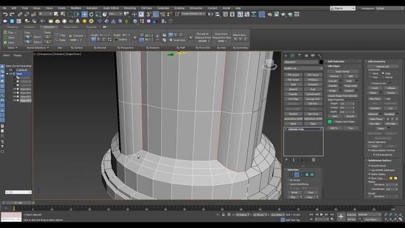Select Element sub-object level icon
The image size is (405, 228).
[312, 175]
